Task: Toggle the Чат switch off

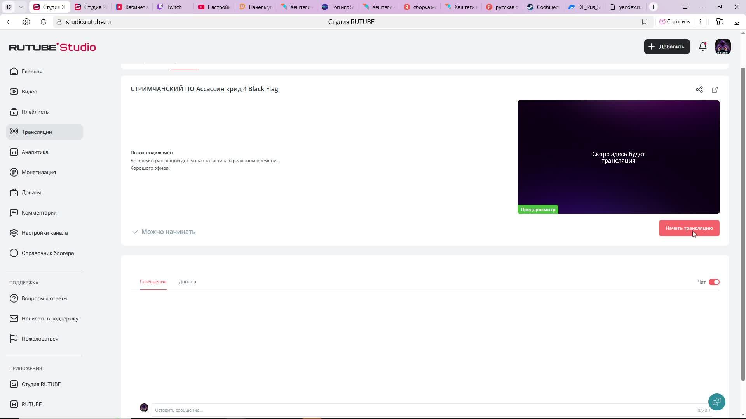Action: pyautogui.click(x=714, y=282)
